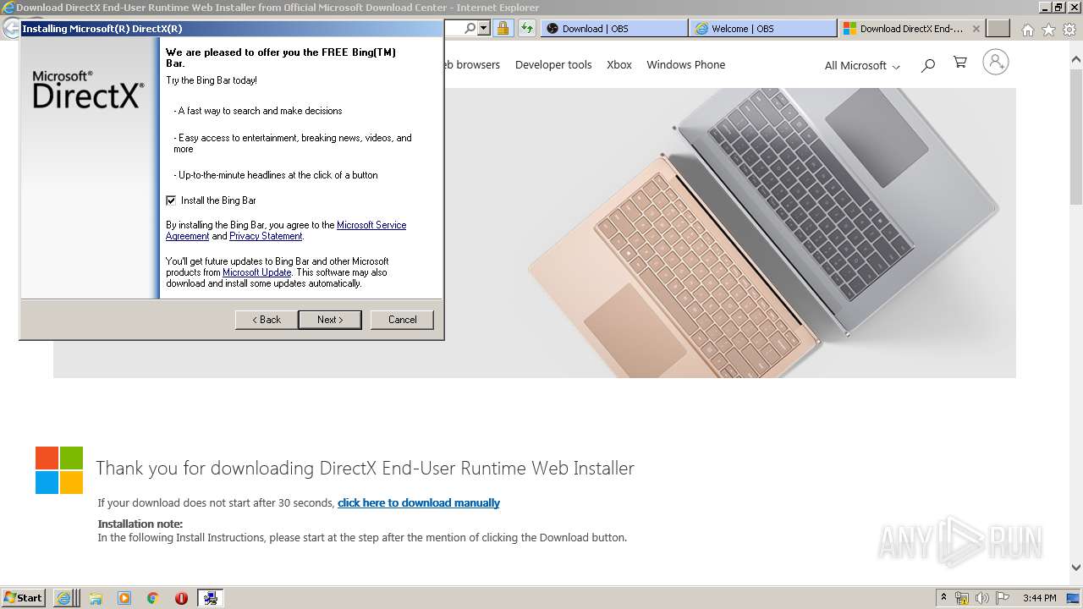
Task: Click the address bar security lock icon
Action: pos(503,28)
